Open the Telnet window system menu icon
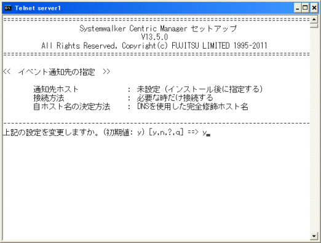The image size is (321, 243). pos(8,8)
